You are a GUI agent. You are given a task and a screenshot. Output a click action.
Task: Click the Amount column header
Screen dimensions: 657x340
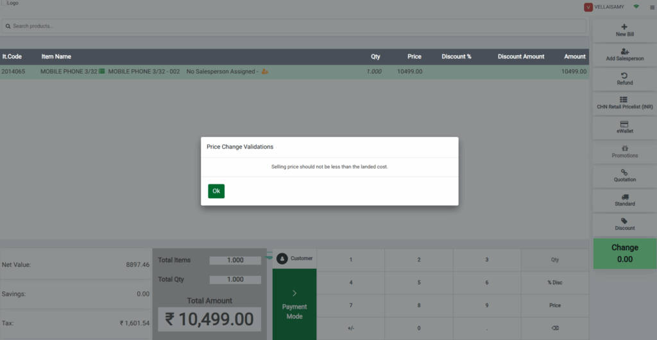click(574, 56)
